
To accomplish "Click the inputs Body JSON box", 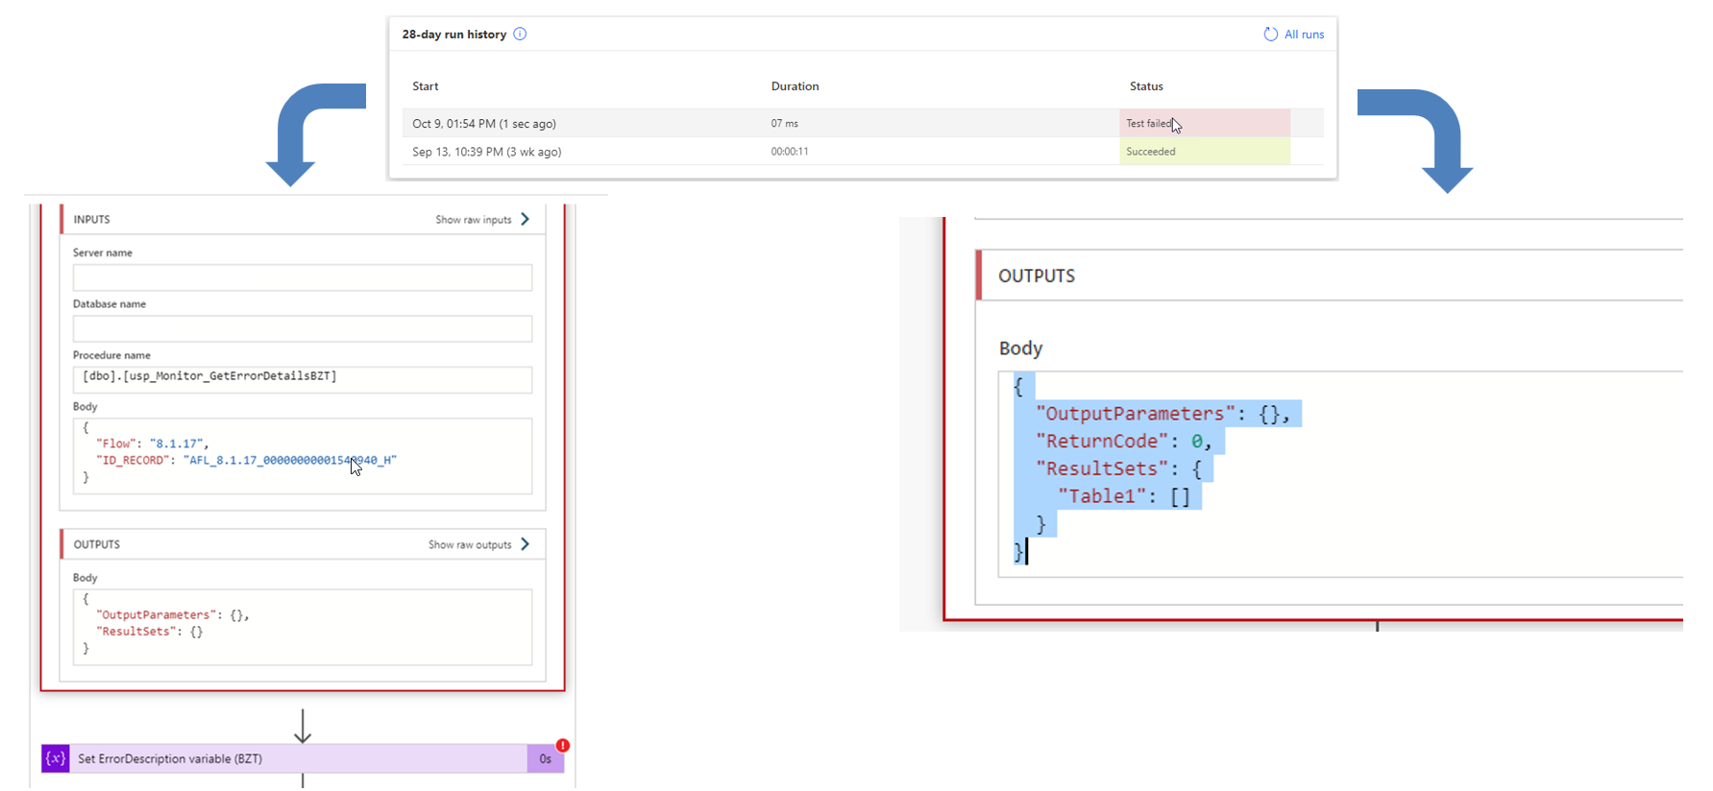I will 303,456.
